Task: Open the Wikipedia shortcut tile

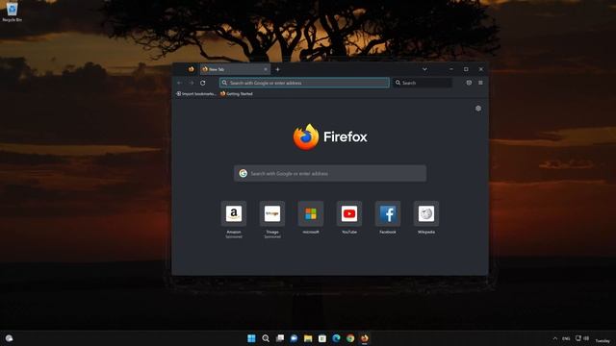Action: pos(426,213)
